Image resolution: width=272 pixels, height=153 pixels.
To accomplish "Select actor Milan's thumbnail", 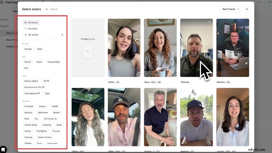I will [124, 117].
